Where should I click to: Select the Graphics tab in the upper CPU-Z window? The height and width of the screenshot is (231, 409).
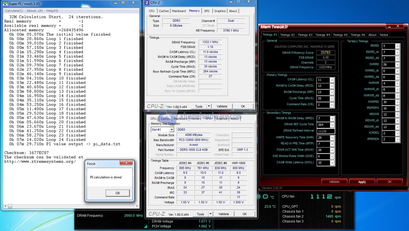click(x=220, y=11)
